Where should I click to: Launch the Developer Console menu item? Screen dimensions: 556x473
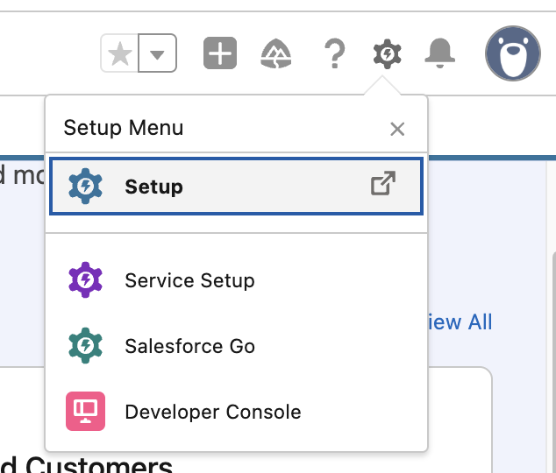click(x=236, y=412)
